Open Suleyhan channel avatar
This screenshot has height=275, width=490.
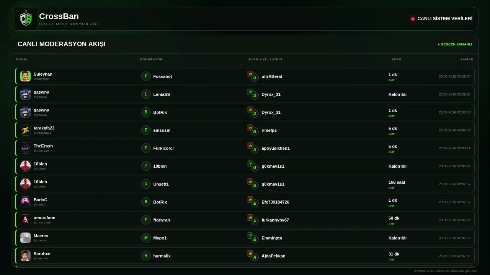[25, 76]
